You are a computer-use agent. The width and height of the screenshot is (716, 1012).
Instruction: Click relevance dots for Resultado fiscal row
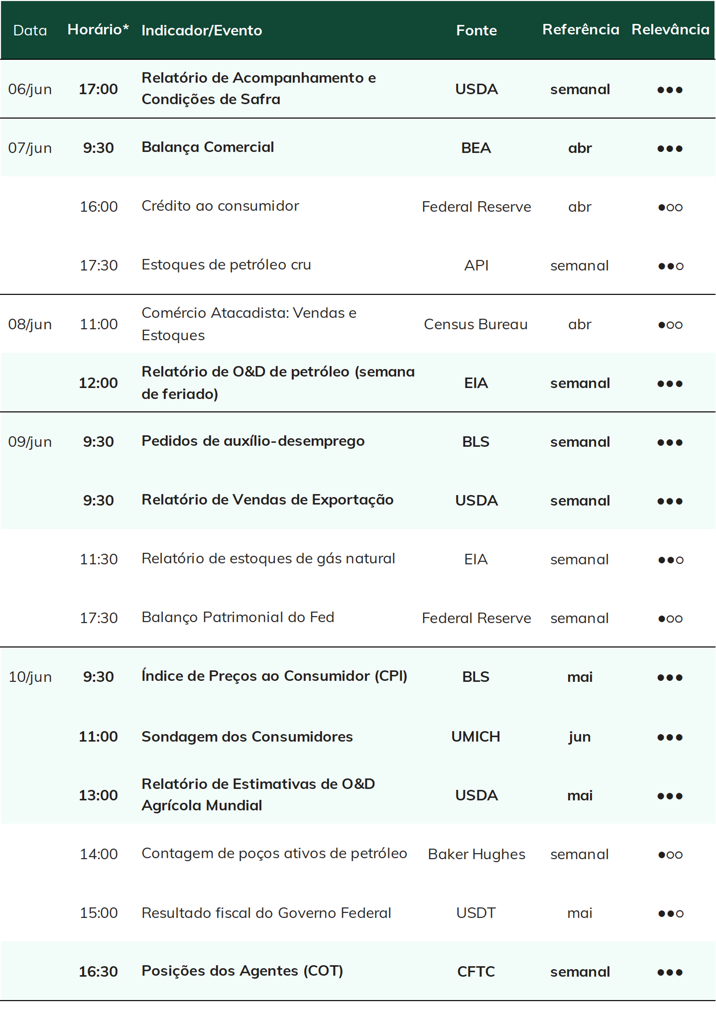pos(670,913)
